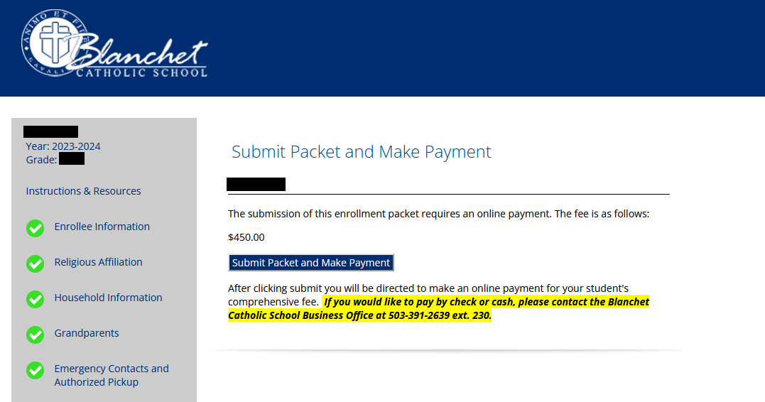This screenshot has height=402, width=765.
Task: Click the Blanchet Catholic School crest logo
Action: point(114,43)
